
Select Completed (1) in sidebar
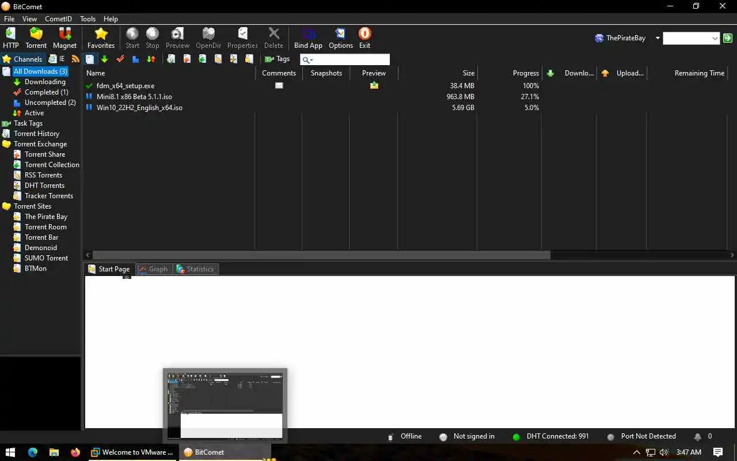[46, 92]
